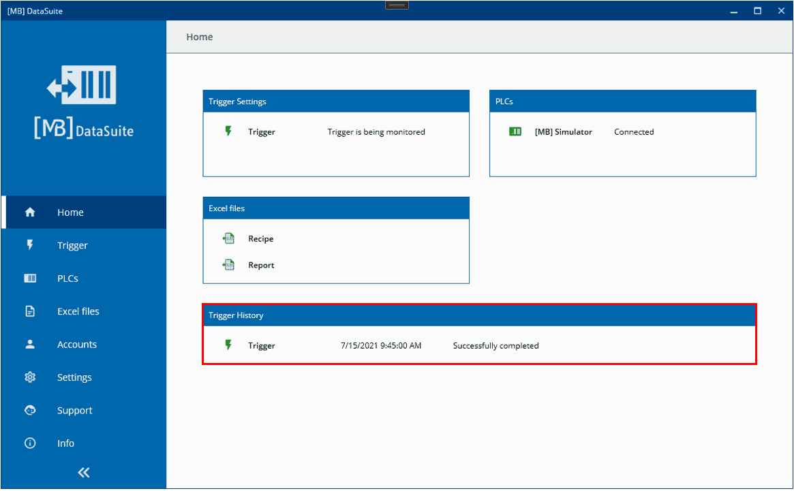Click the Accounts person icon in sidebar
The width and height of the screenshot is (794, 491).
click(x=30, y=344)
